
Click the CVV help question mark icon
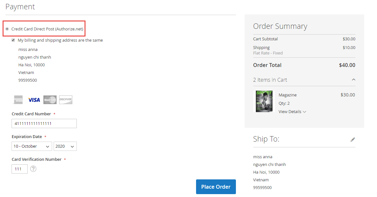click(33, 168)
